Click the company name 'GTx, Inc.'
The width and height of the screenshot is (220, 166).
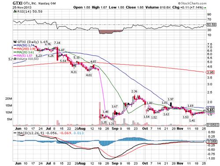coord(30,3)
